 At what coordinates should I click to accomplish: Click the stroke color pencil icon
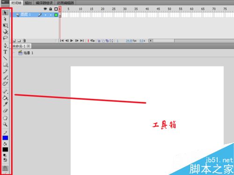5,133
